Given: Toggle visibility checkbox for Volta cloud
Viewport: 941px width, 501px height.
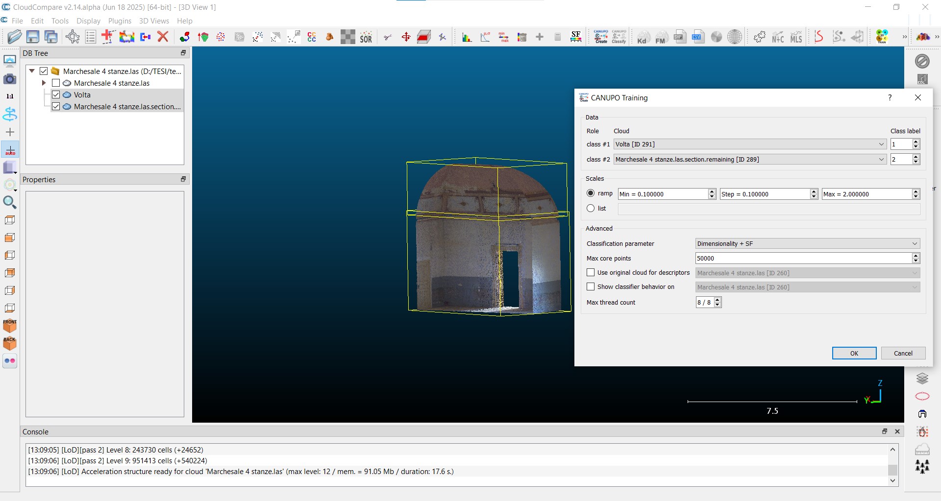Looking at the screenshot, I should pyautogui.click(x=56, y=95).
